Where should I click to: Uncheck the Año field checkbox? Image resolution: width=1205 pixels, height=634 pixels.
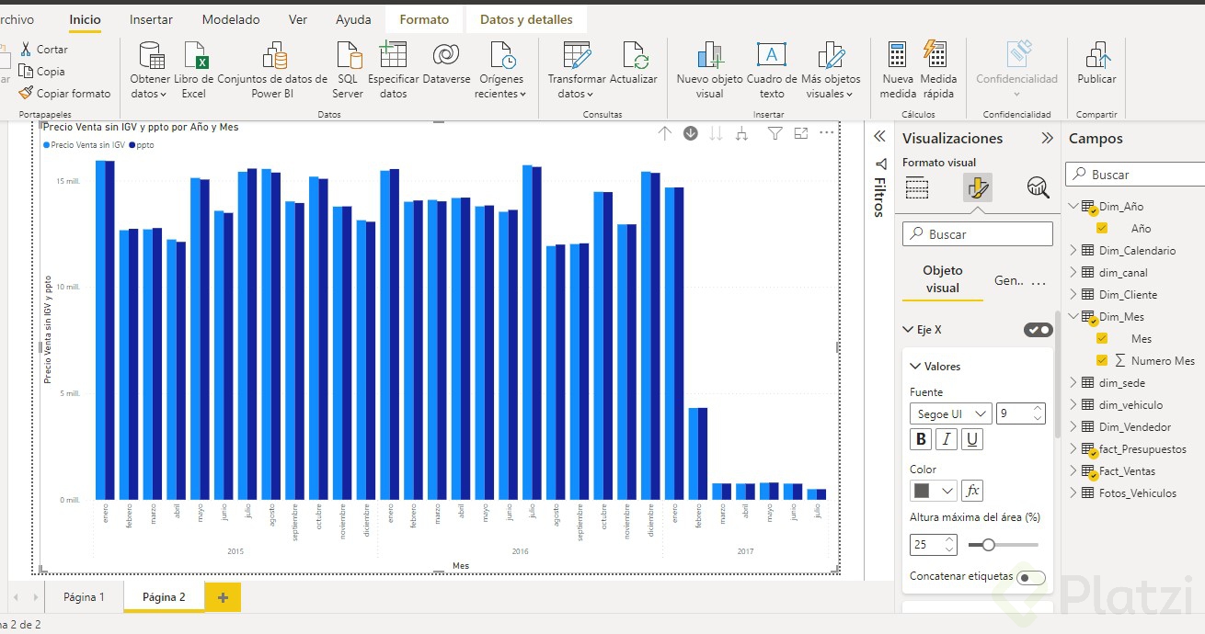1102,228
